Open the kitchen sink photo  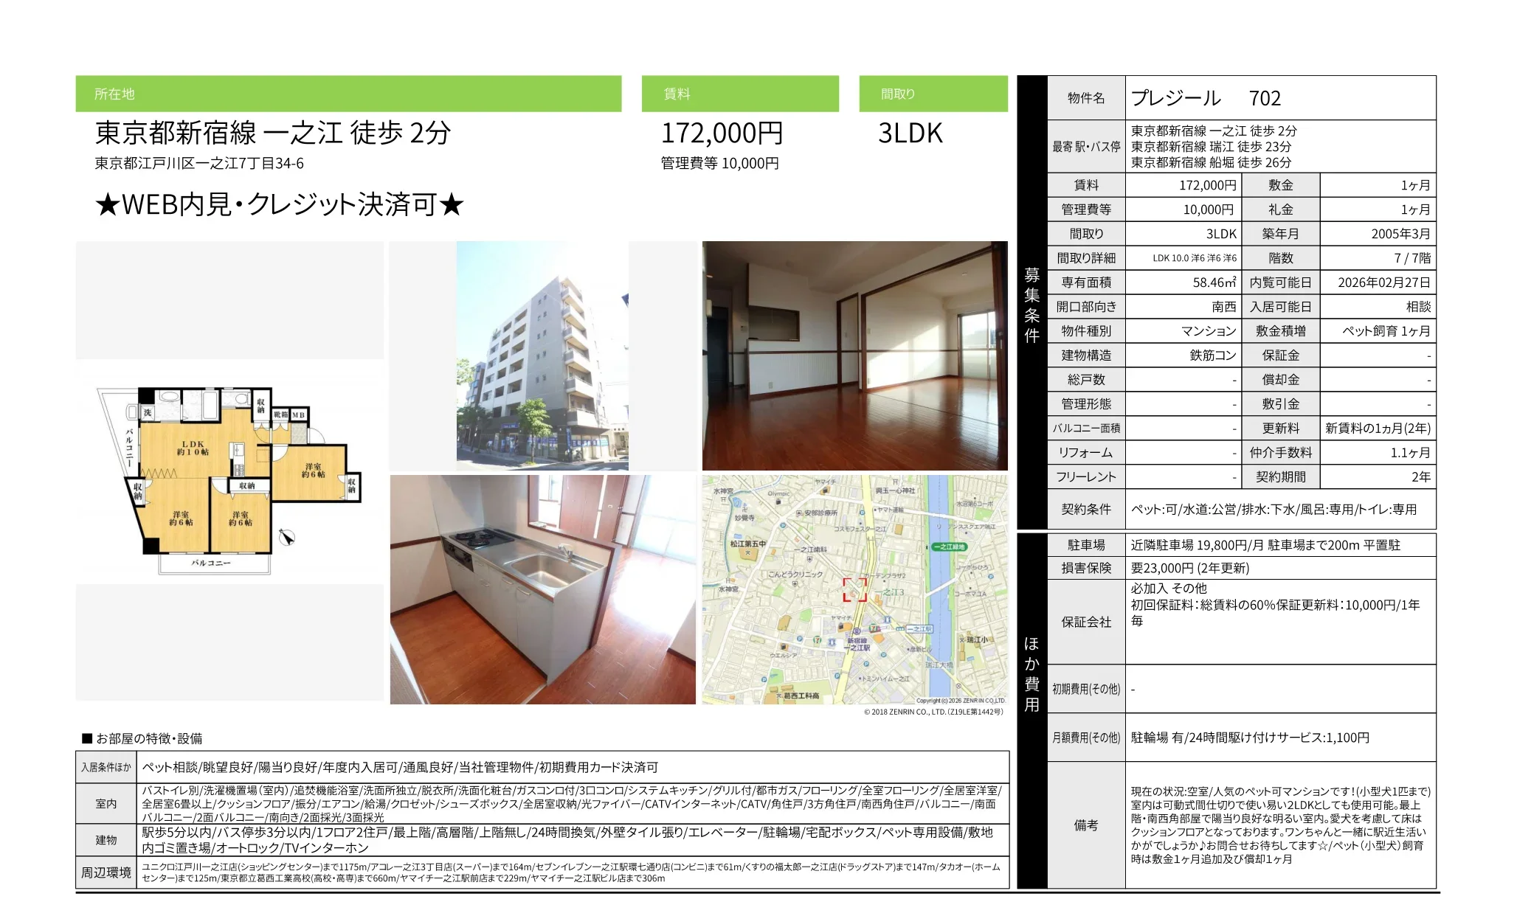pyautogui.click(x=542, y=589)
